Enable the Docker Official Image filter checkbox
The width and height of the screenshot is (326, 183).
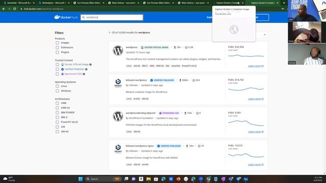pyautogui.click(x=57, y=65)
